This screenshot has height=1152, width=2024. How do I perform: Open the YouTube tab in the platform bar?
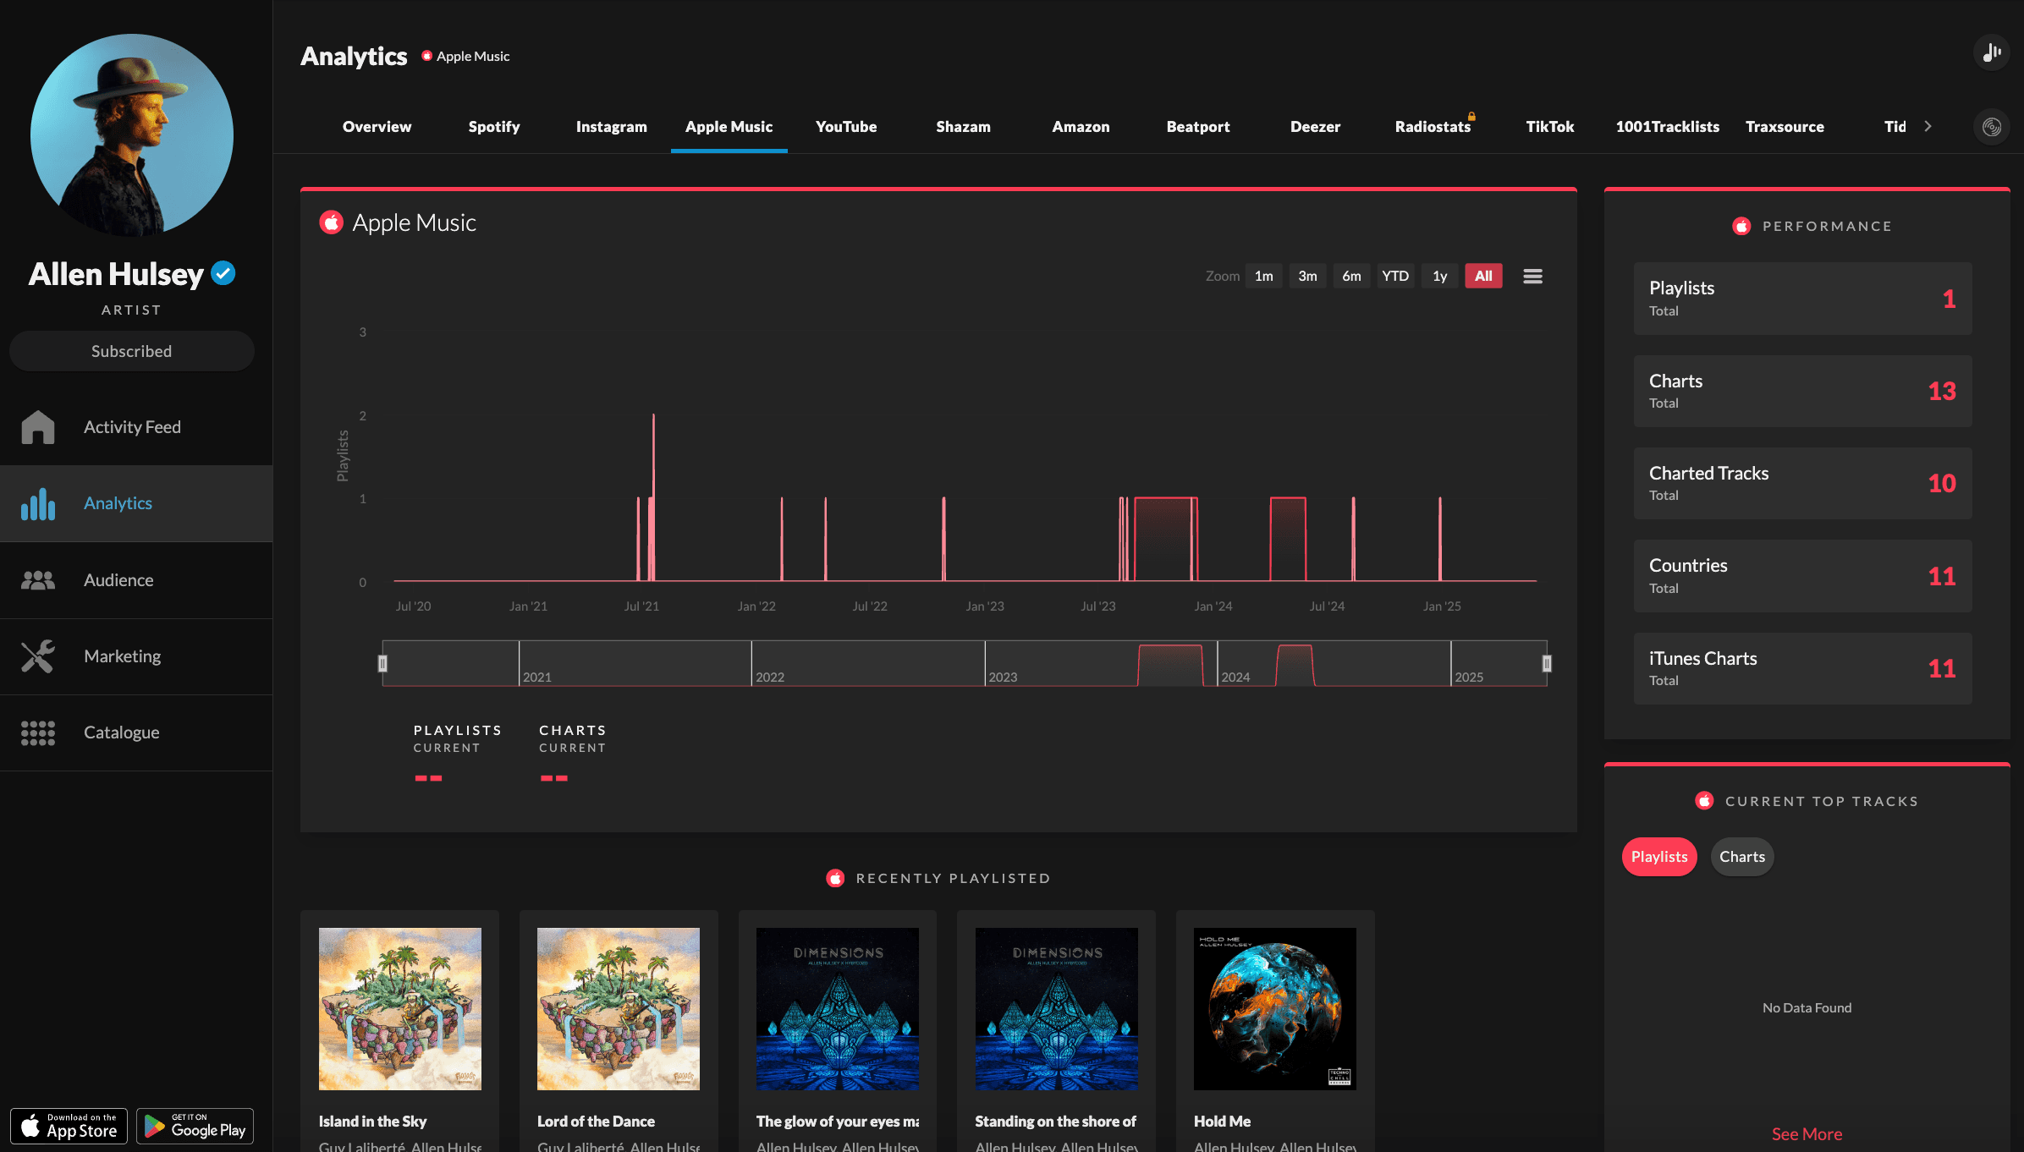coord(845,126)
